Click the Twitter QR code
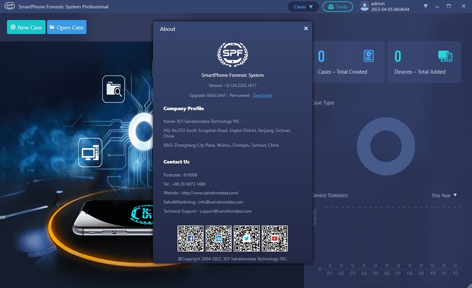Viewport: 472px width, 288px height. [x=247, y=238]
